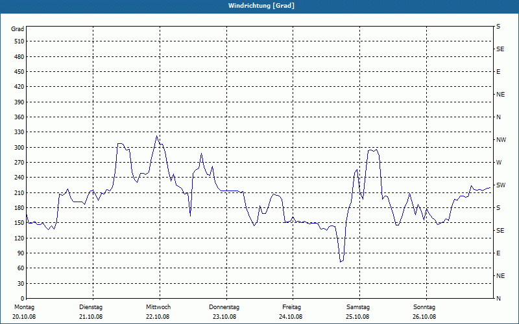This screenshot has height=324, width=519.
Task: Click the 300 degree axis label
Action: [x=19, y=148]
